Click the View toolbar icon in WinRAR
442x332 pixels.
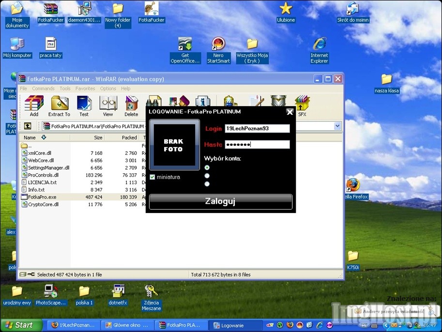click(x=107, y=106)
